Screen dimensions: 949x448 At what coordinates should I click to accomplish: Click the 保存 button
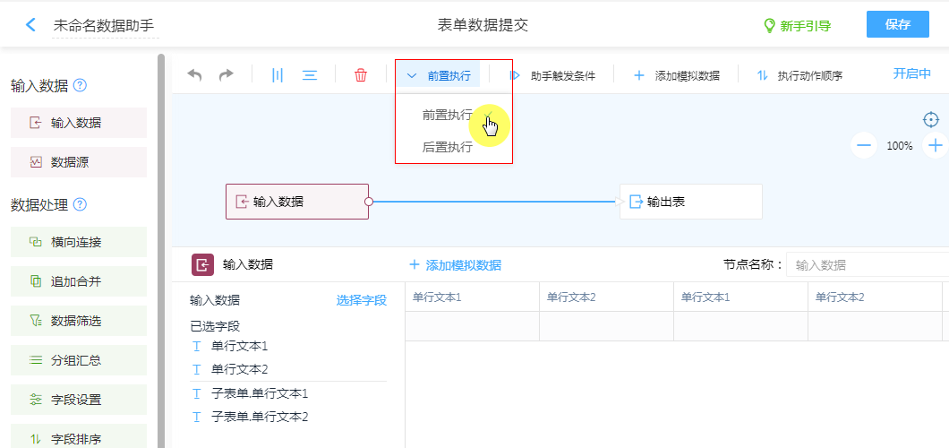(897, 24)
